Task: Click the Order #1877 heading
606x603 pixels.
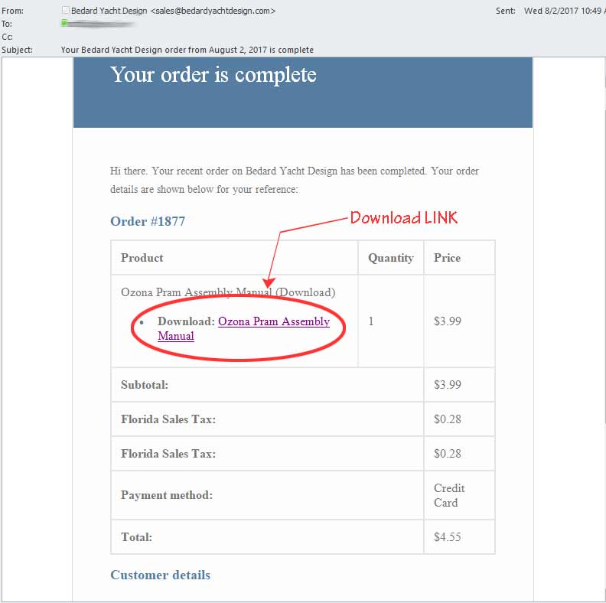Action: (148, 221)
